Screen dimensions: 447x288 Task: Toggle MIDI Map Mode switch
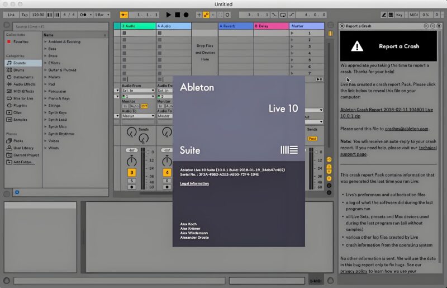click(x=413, y=15)
